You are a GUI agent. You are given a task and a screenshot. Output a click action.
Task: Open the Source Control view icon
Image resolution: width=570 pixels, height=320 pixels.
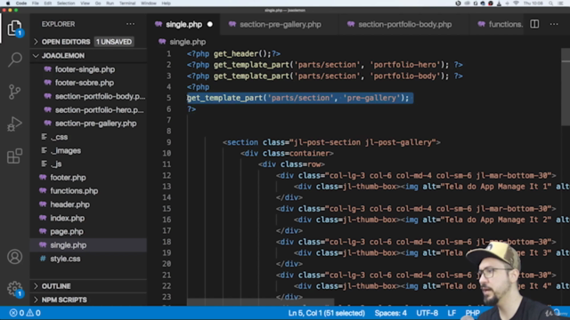pyautogui.click(x=14, y=92)
